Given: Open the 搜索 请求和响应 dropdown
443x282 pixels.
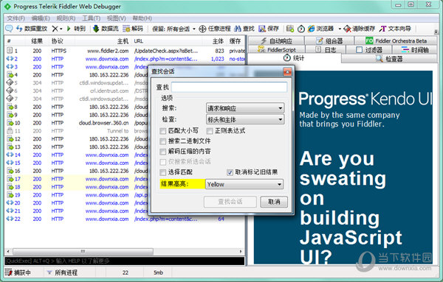Looking at the screenshot, I should (x=245, y=108).
